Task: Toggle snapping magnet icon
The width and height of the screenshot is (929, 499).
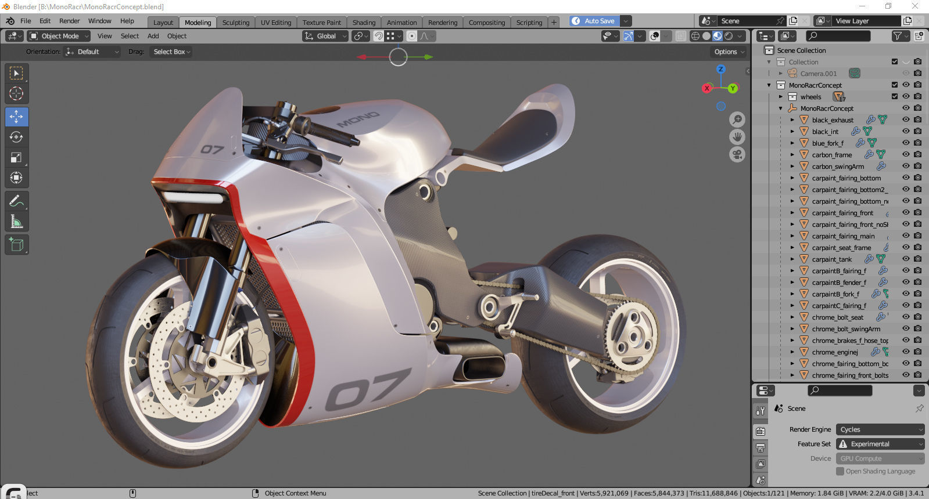Action: [378, 36]
